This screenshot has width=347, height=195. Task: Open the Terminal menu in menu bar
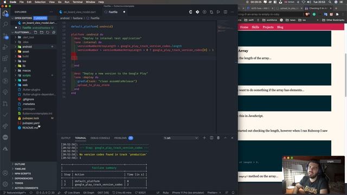point(78,2)
